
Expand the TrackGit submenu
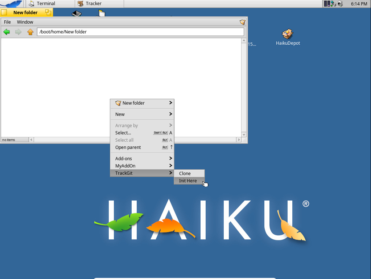(x=142, y=173)
